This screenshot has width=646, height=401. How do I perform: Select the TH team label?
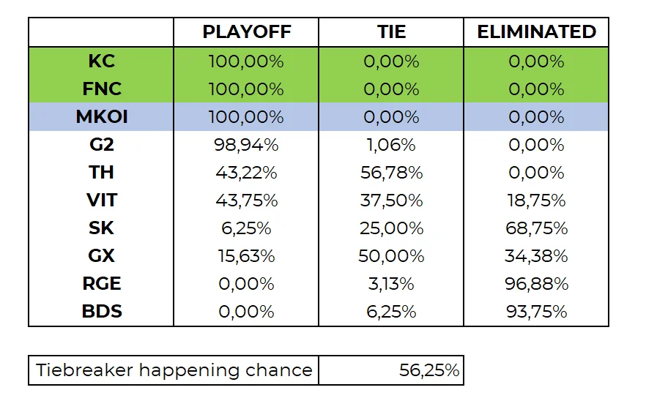pos(101,173)
